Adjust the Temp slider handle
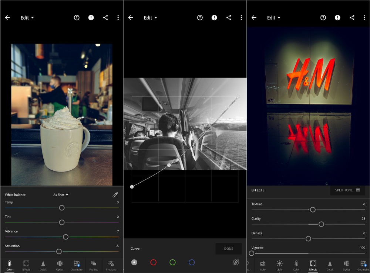The width and height of the screenshot is (370, 273). tap(62, 208)
